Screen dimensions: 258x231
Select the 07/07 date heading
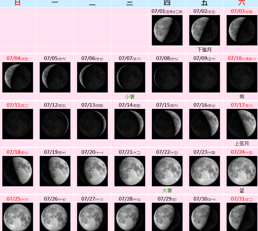tap(130, 58)
